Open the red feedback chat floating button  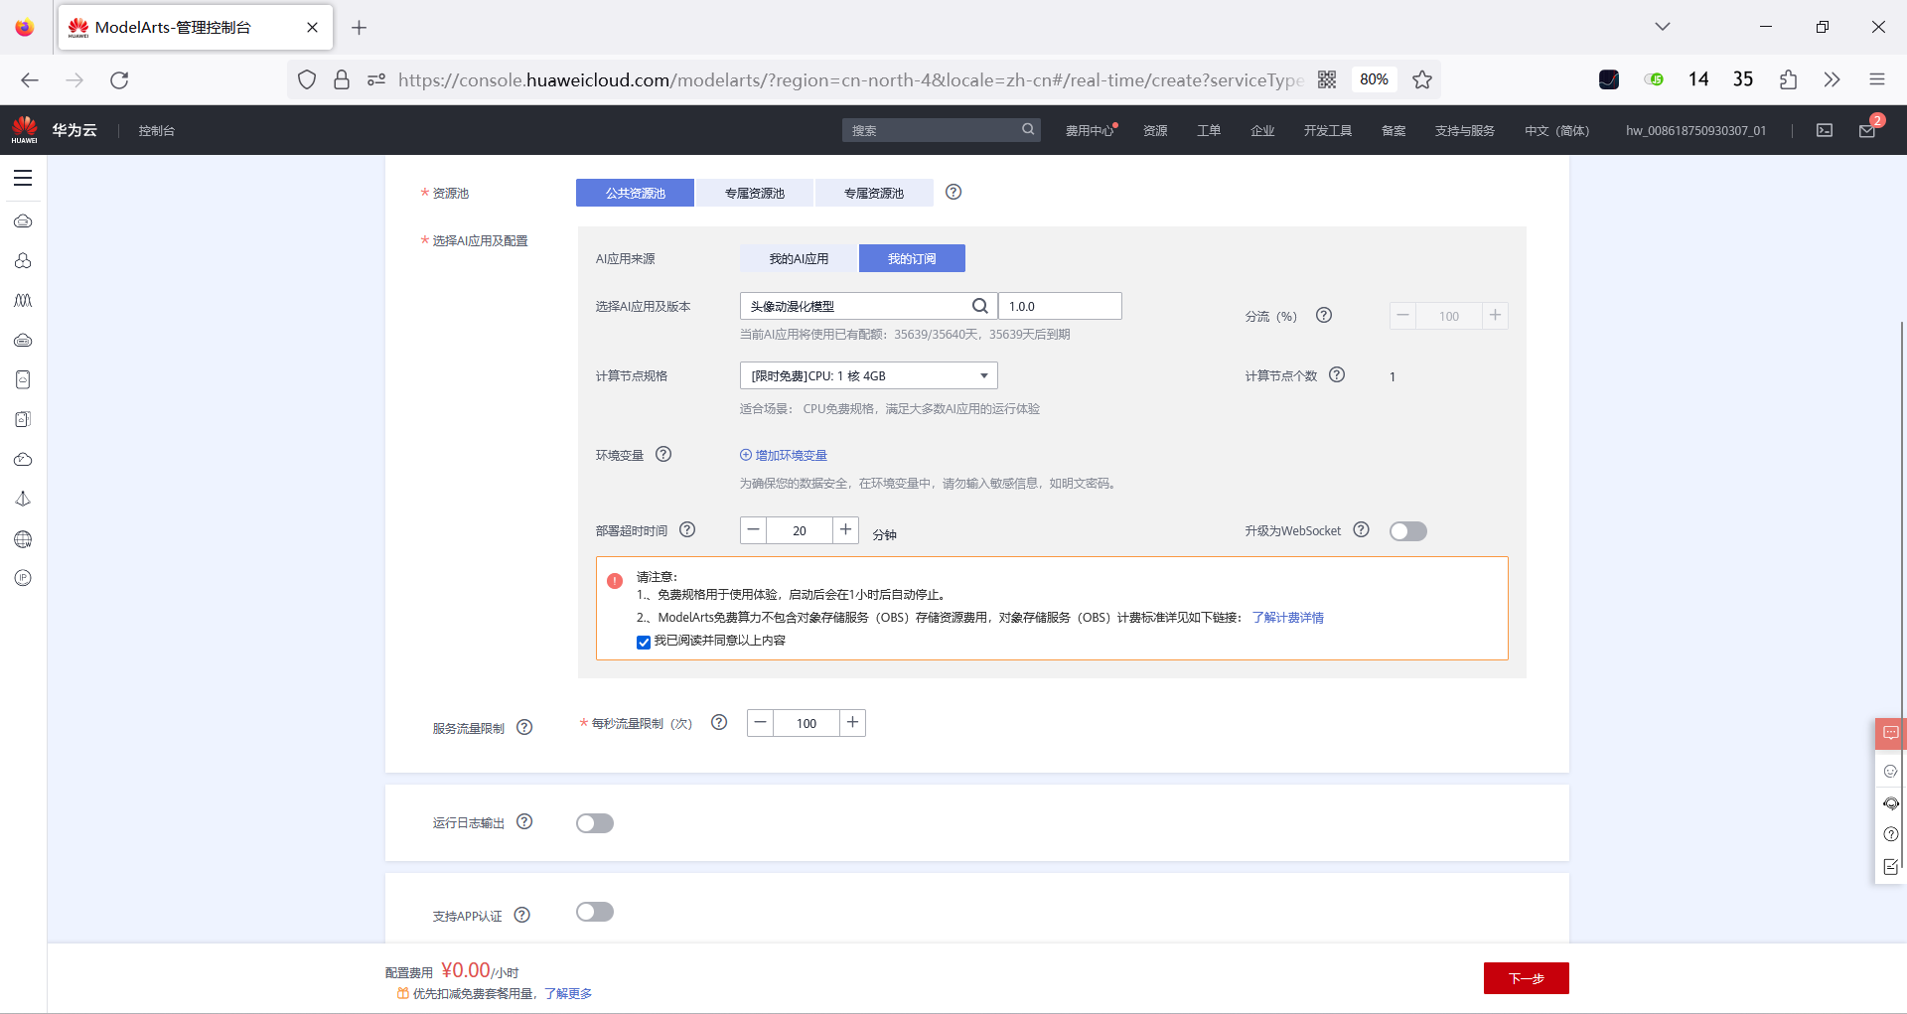point(1890,733)
